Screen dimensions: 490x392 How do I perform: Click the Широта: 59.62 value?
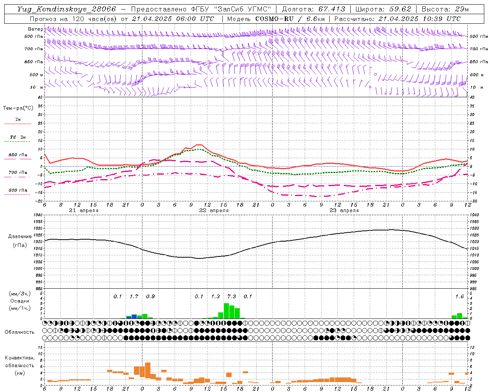pos(383,9)
